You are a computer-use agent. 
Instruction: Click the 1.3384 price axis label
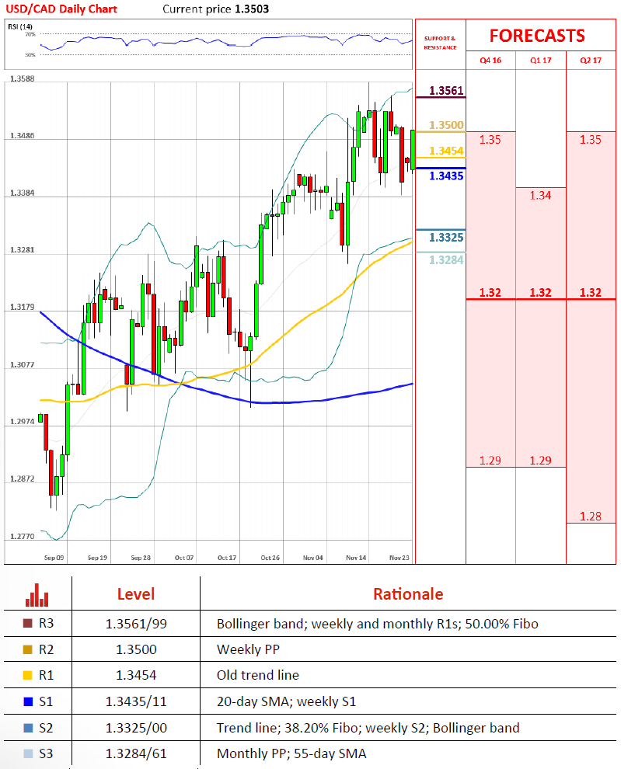[22, 193]
